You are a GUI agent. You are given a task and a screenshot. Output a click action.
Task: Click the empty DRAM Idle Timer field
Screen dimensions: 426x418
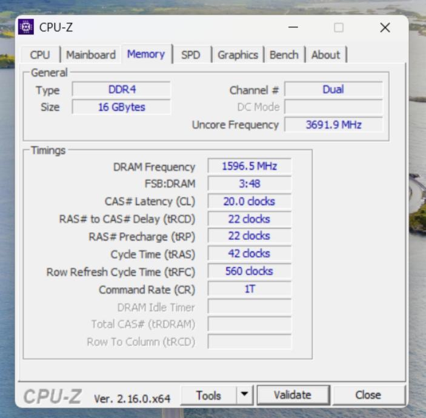tap(250, 307)
